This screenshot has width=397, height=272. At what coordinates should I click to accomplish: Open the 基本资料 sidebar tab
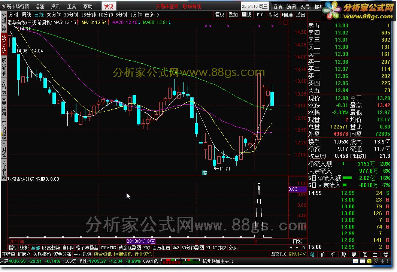tap(4, 107)
